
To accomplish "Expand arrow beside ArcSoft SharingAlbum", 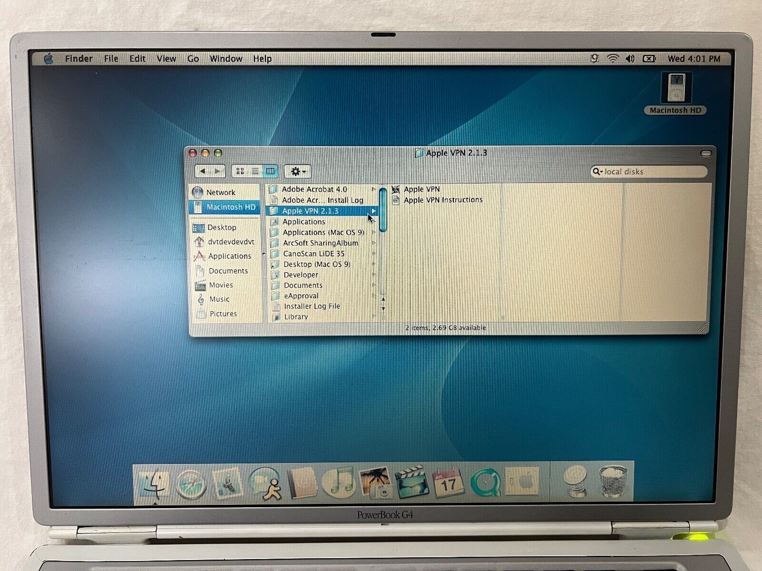I will (374, 243).
